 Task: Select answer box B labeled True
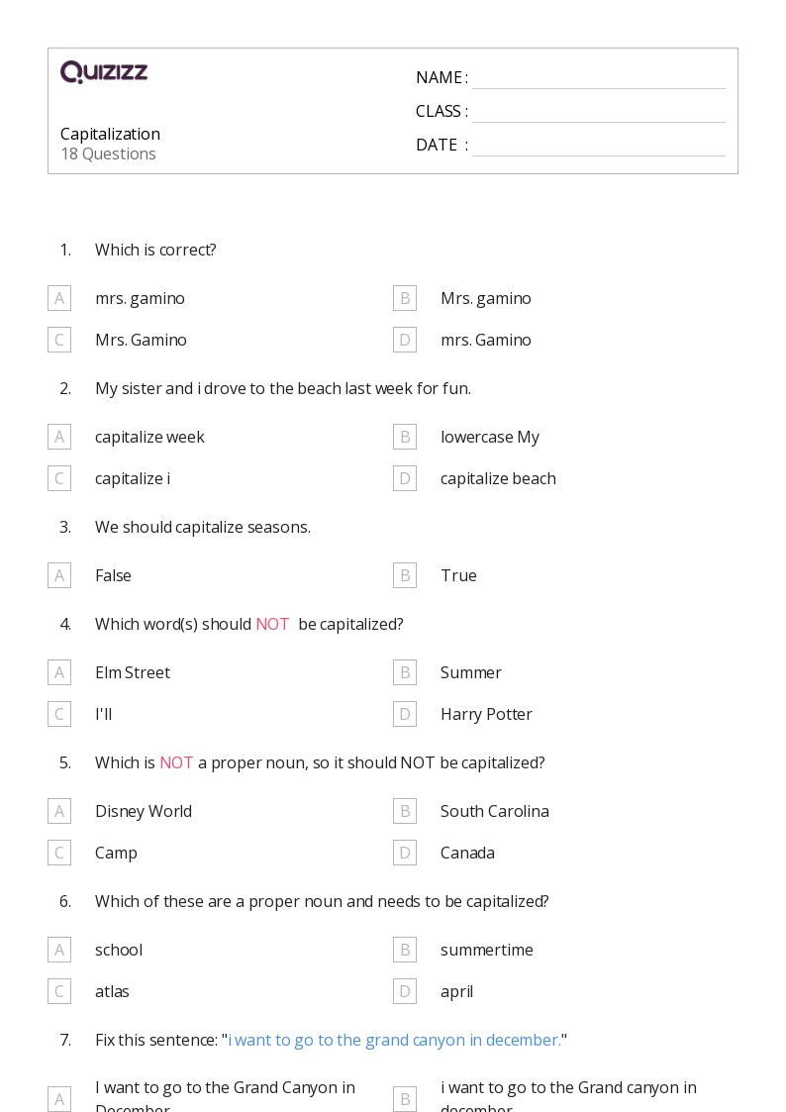405,575
